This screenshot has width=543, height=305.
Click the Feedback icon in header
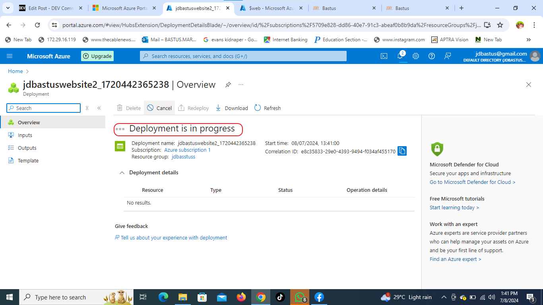tap(448, 56)
